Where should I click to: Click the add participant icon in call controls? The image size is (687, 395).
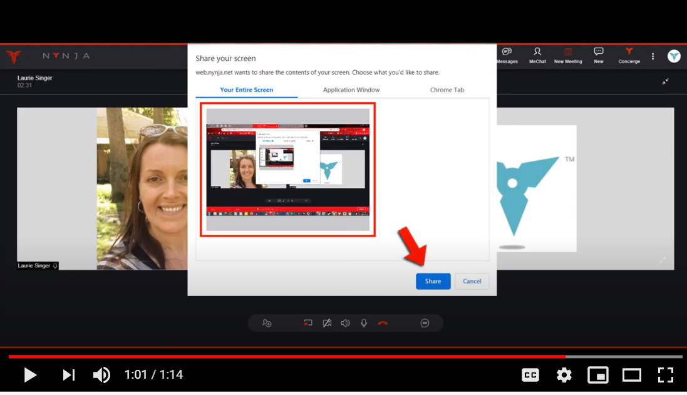click(267, 323)
